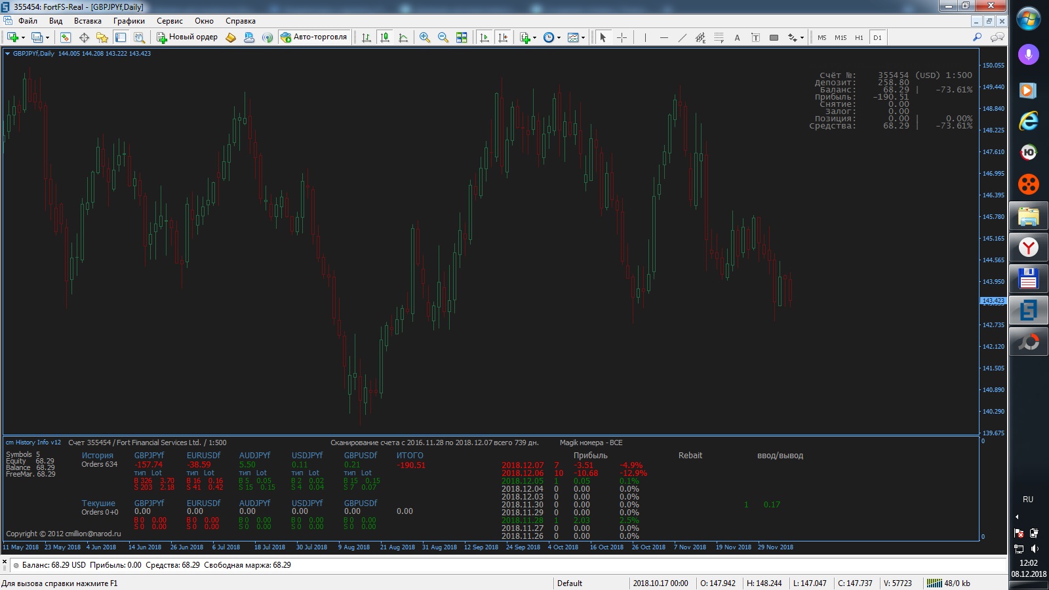Switch timeframe to H1

pos(859,37)
